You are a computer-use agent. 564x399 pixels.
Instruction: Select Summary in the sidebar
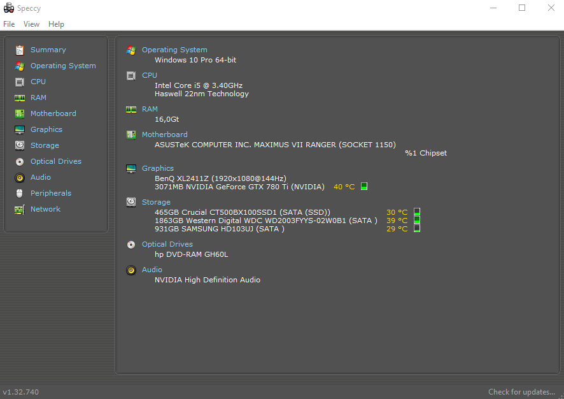pyautogui.click(x=48, y=50)
